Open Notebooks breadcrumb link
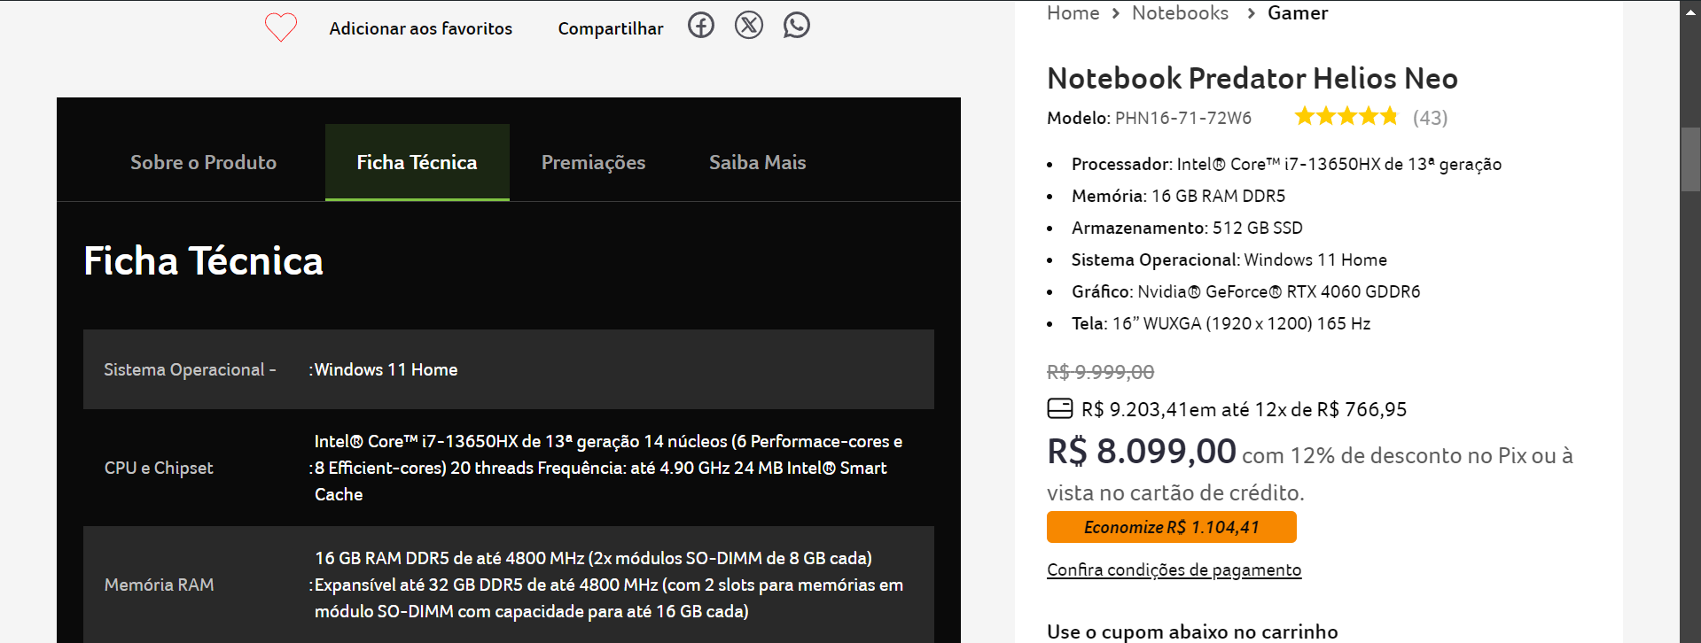1701x643 pixels. [1180, 12]
